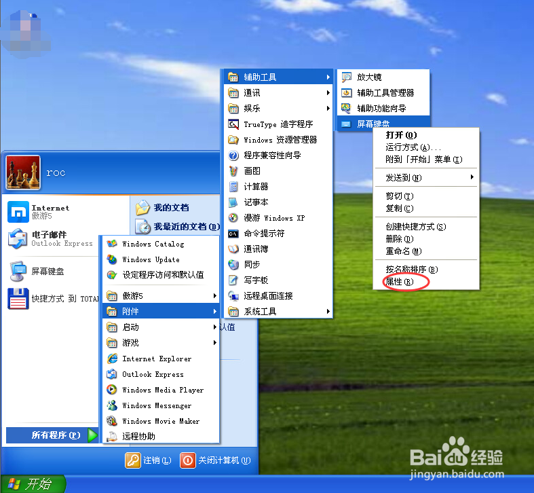Click the 关闭计算机(U) shut down button
The image size is (534, 493).
[216, 460]
